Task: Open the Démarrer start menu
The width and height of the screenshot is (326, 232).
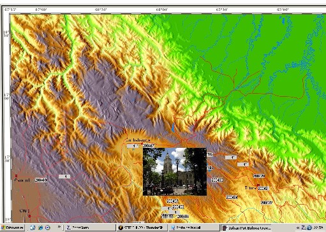Action: pyautogui.click(x=13, y=228)
